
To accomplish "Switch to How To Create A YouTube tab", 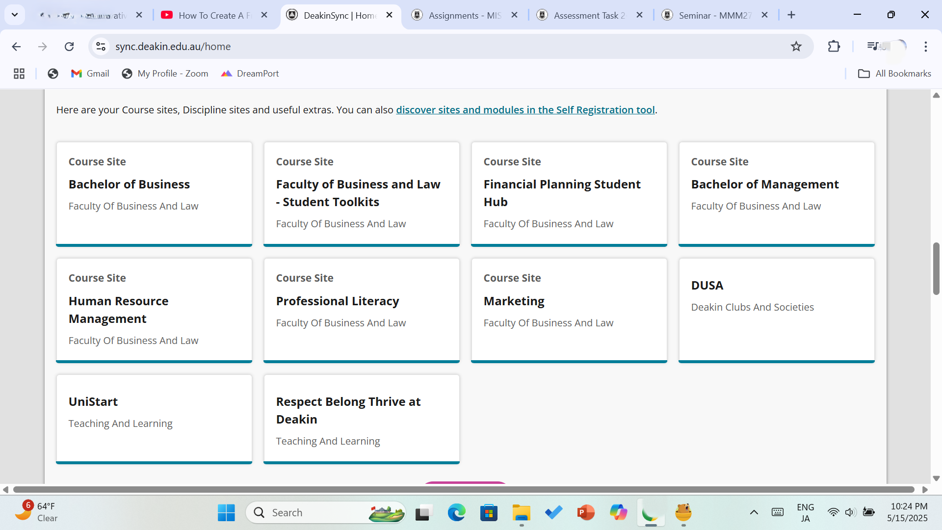I will point(215,15).
